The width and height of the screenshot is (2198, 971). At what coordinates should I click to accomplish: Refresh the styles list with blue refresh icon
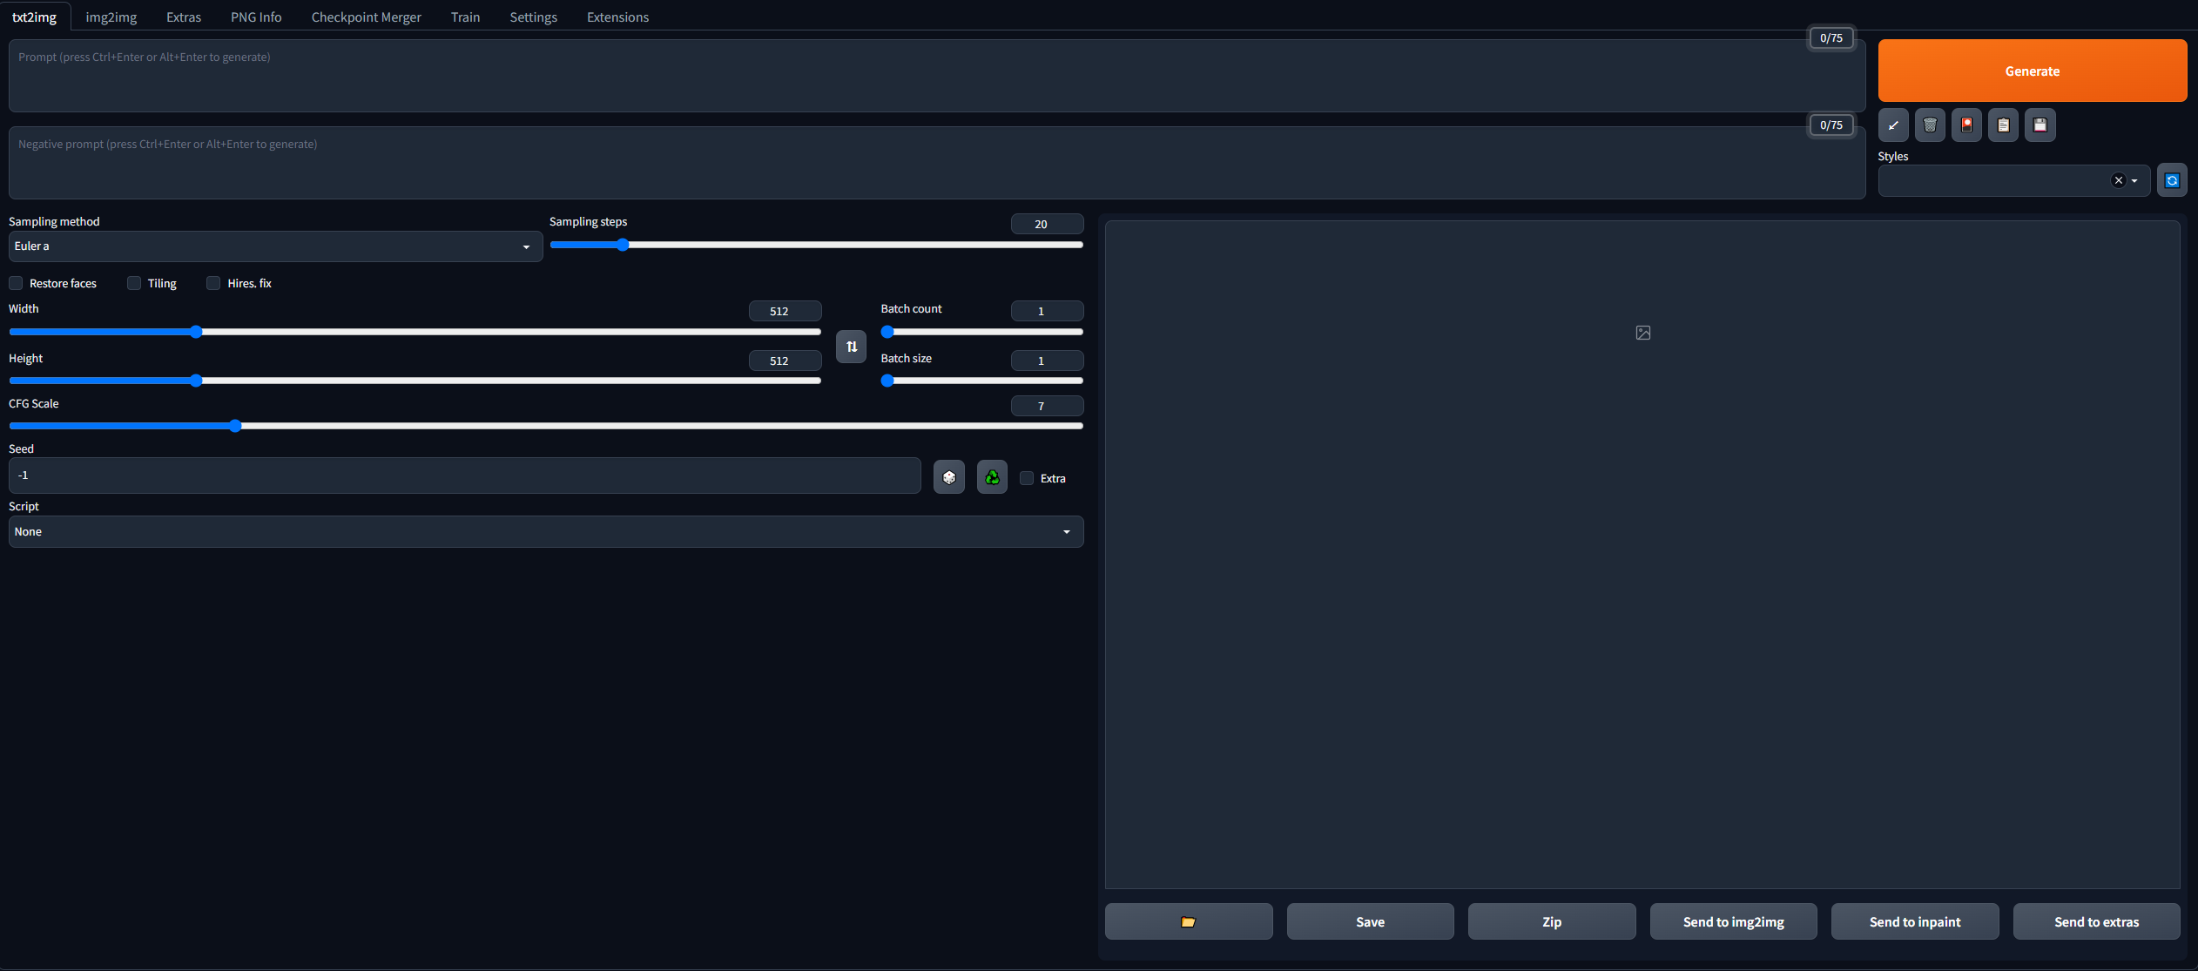(x=2173, y=179)
